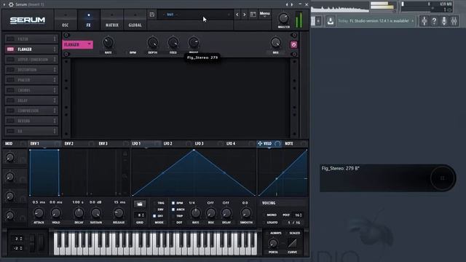Click the Serum logo
Image resolution: width=466 pixels, height=262 pixels.
28,20
